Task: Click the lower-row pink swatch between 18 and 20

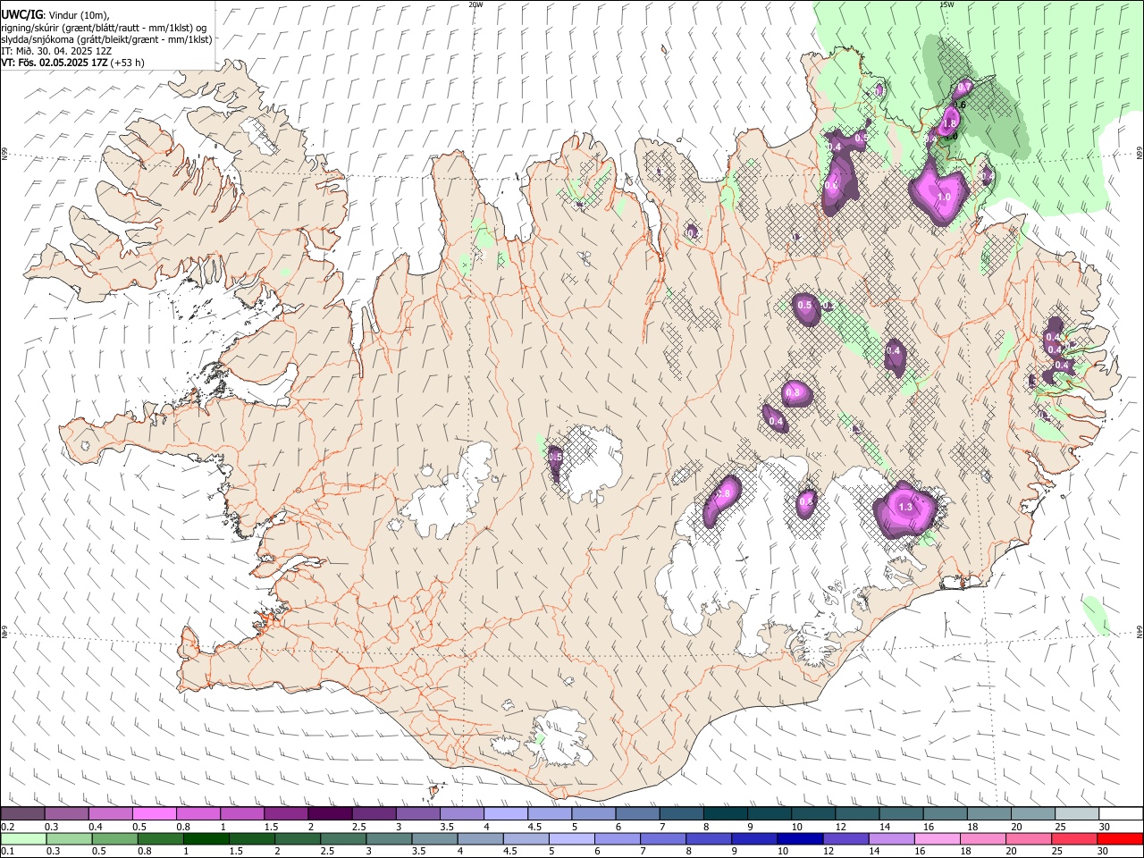Action: pos(984,838)
